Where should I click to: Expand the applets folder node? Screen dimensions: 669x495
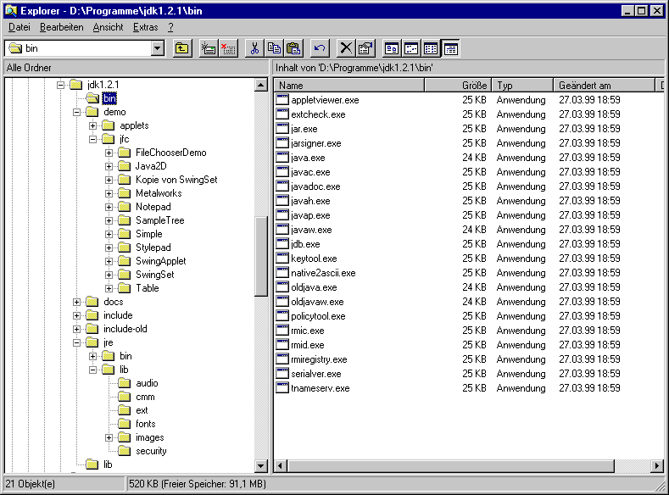pos(92,125)
